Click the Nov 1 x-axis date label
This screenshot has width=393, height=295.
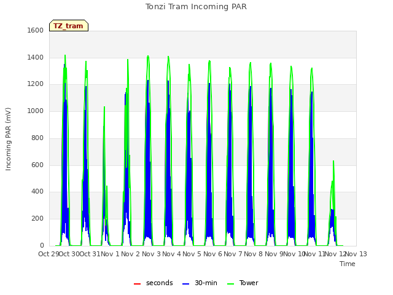coord(110,254)
